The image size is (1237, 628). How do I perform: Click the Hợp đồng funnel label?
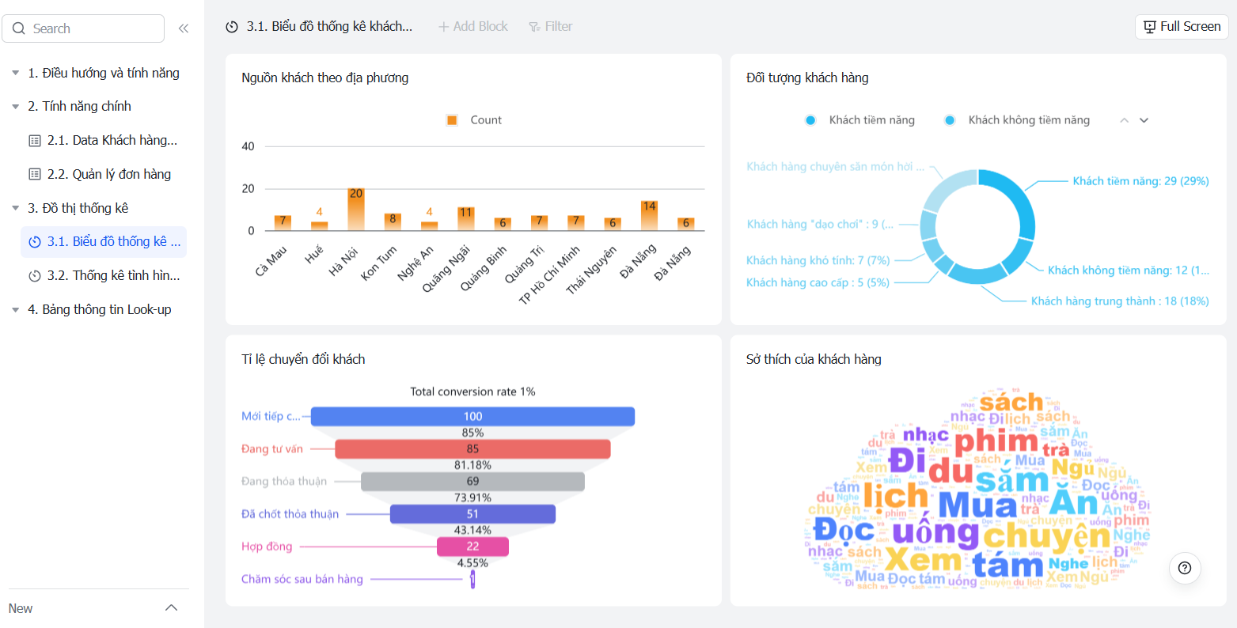click(267, 547)
